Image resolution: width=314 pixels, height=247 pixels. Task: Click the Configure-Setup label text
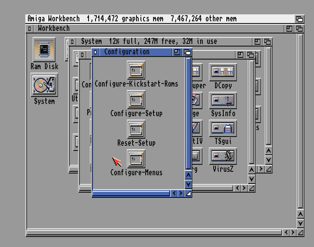click(x=137, y=113)
